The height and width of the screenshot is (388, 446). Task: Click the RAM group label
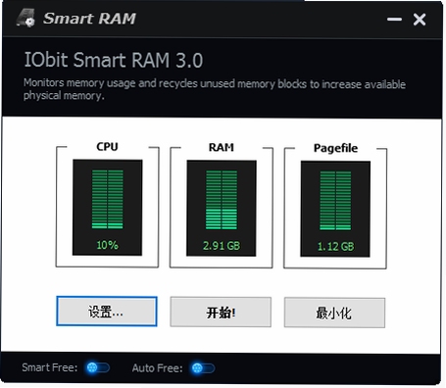(x=222, y=147)
